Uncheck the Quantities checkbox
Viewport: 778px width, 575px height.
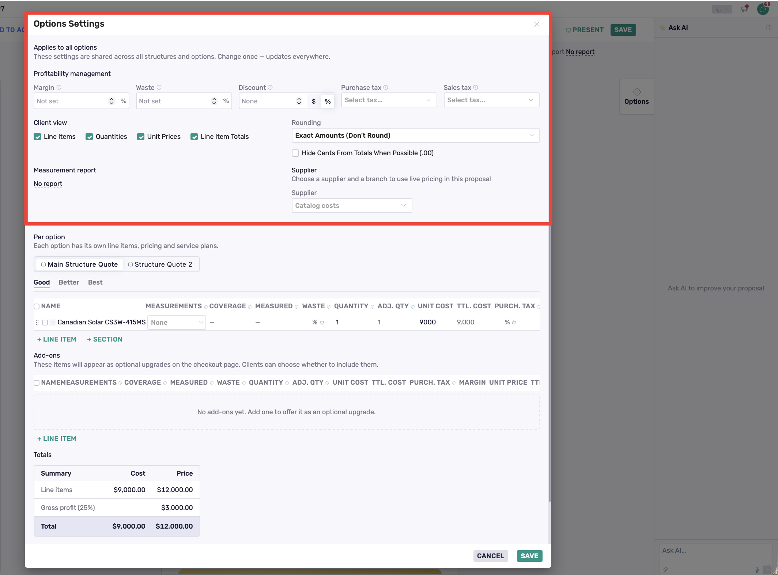point(89,137)
